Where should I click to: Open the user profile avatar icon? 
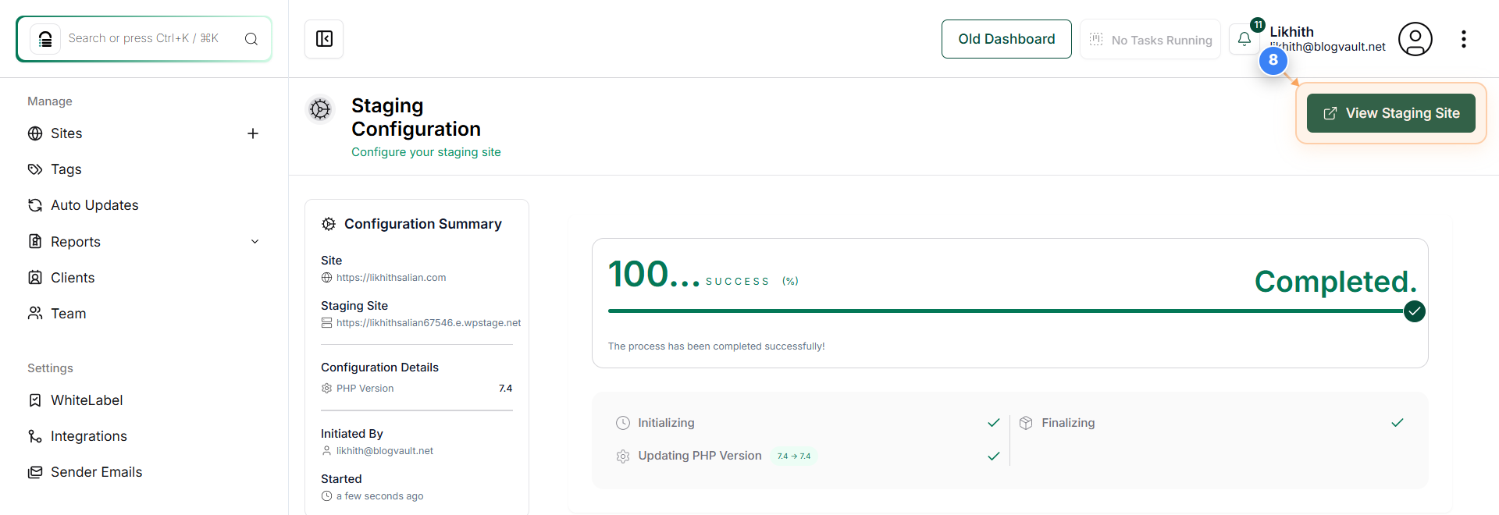(x=1415, y=39)
